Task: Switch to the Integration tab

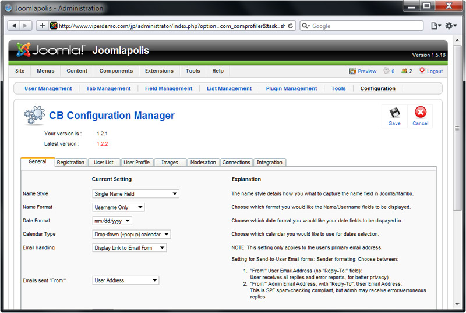Action: tap(270, 163)
